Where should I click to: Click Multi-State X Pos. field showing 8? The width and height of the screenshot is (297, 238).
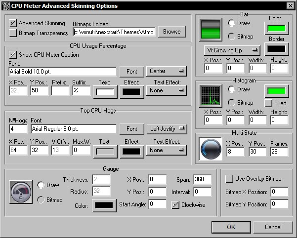(235, 152)
